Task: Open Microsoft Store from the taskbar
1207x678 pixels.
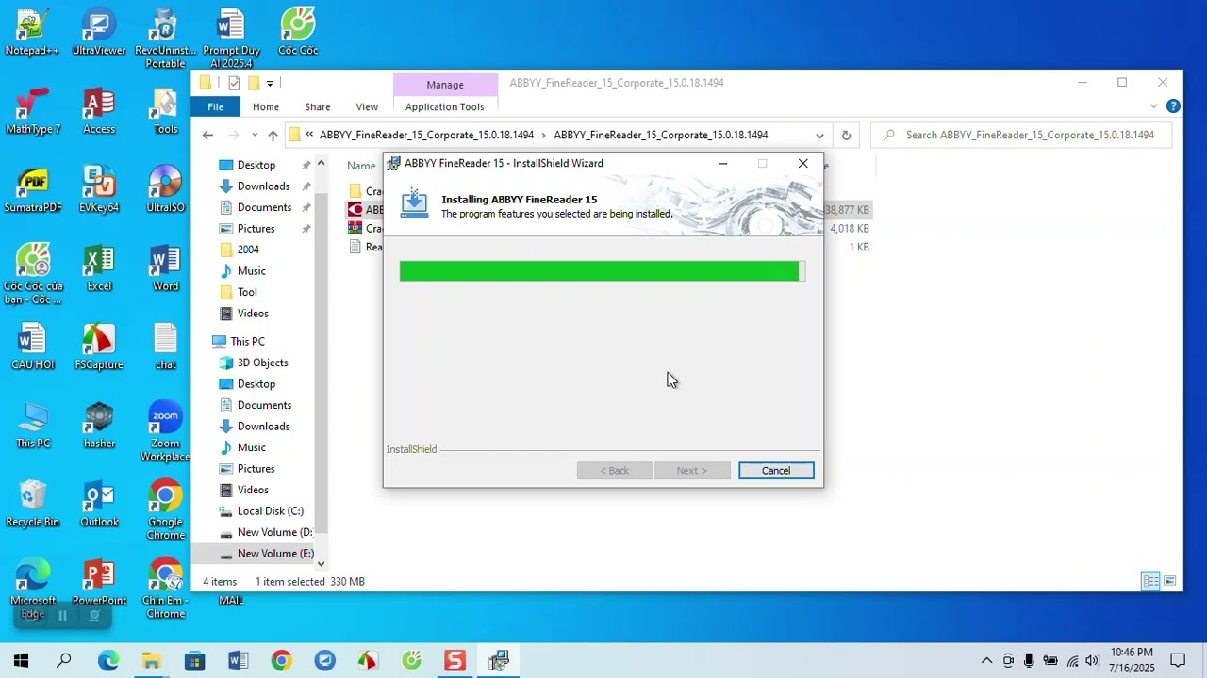Action: (x=194, y=661)
